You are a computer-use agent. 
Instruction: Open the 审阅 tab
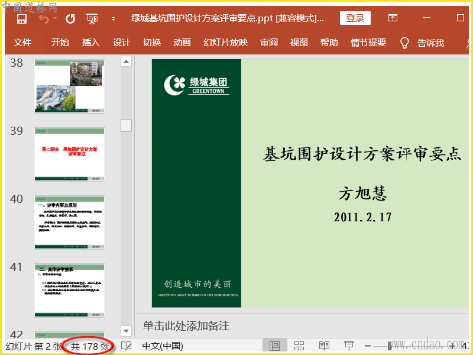coord(269,43)
